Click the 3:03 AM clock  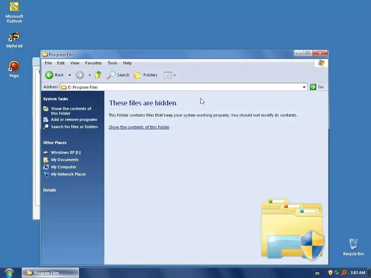[x=358, y=273]
